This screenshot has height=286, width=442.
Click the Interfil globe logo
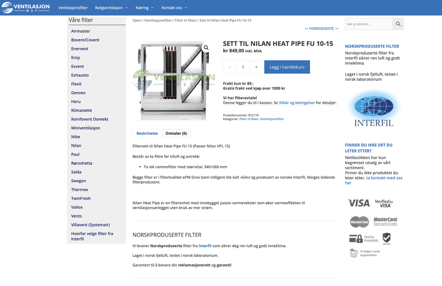374,109
